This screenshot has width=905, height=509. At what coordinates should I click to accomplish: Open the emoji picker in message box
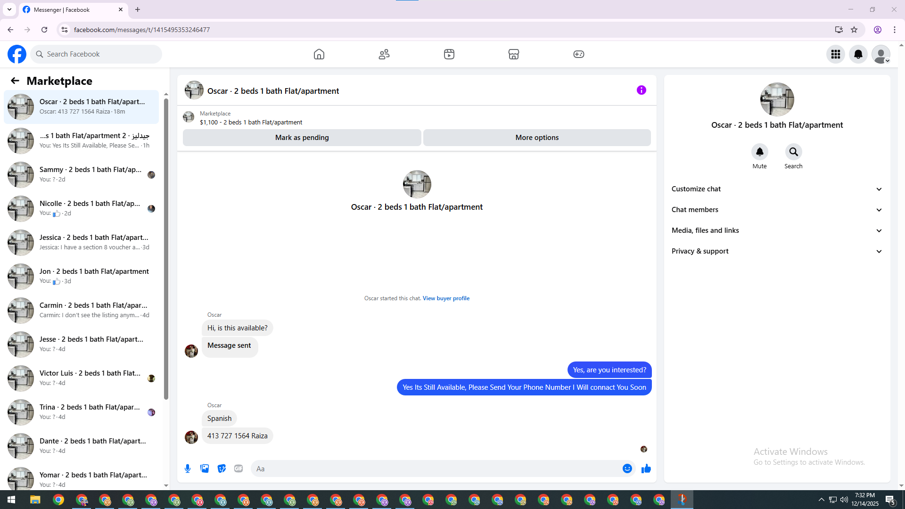tap(627, 468)
